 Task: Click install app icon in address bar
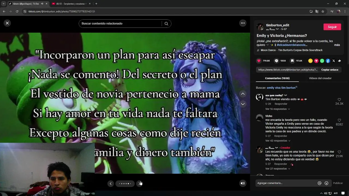(x=311, y=11)
